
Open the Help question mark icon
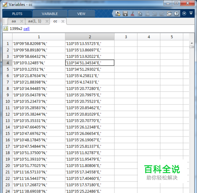point(177,13)
